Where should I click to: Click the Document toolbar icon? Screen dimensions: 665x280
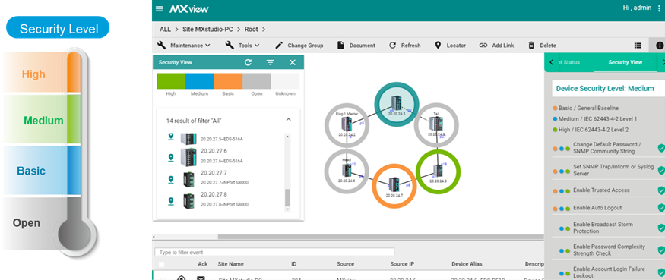[x=340, y=46]
